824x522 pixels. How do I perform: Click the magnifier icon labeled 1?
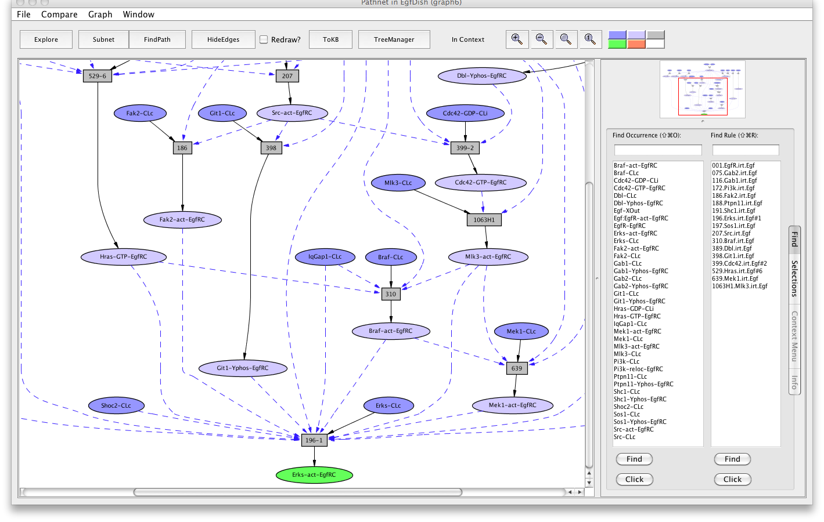point(590,39)
